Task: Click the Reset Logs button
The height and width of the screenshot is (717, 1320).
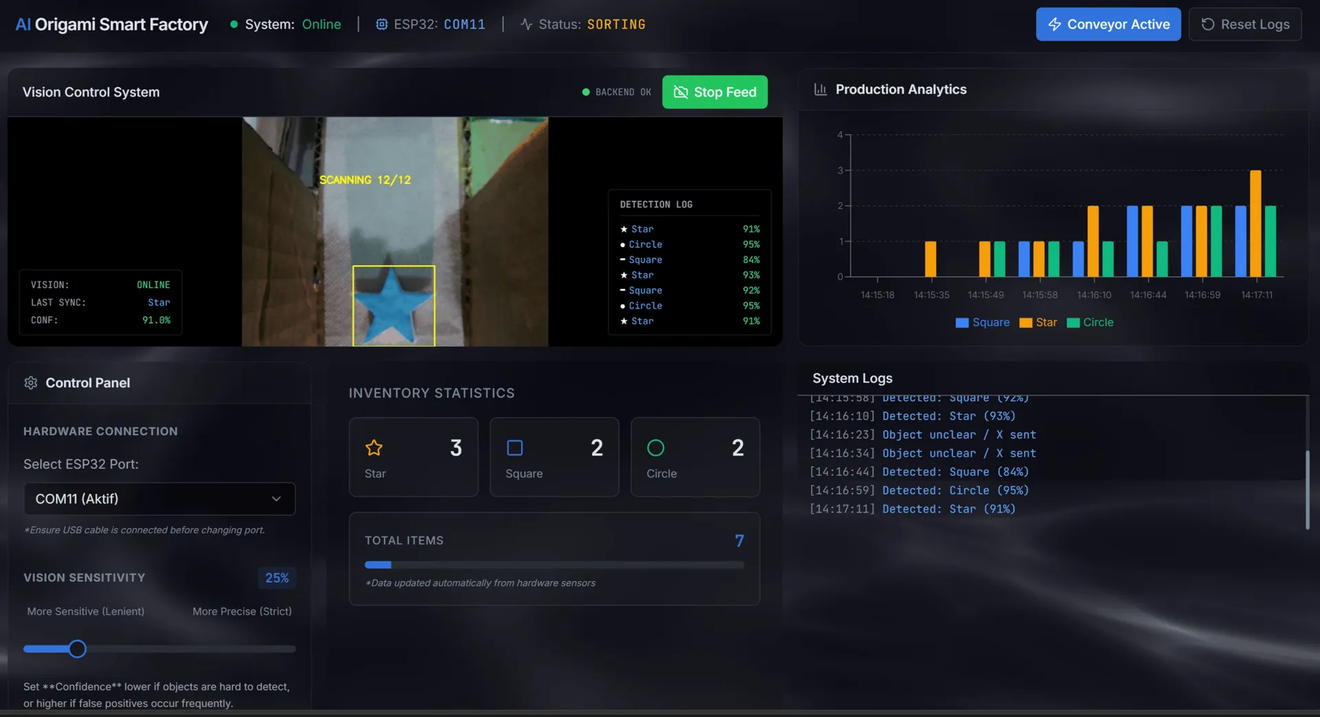Action: (x=1245, y=24)
